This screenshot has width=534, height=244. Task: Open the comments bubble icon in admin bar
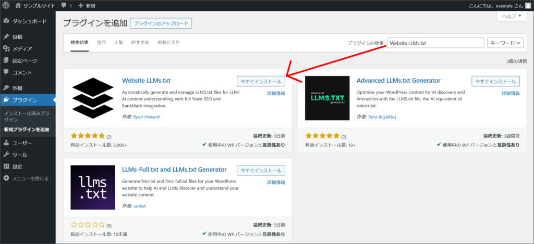pyautogui.click(x=64, y=5)
